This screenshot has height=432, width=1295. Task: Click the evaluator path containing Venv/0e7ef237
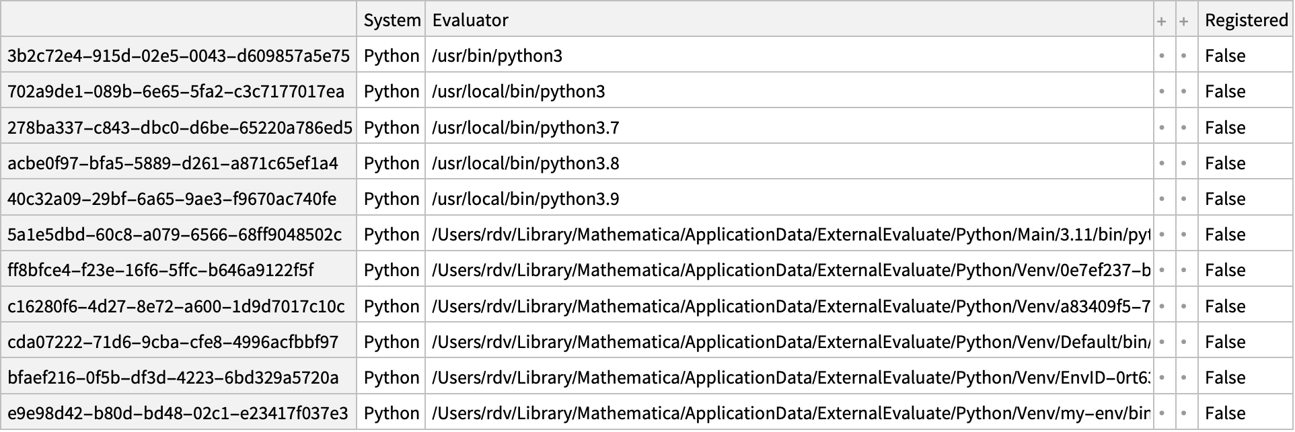(x=791, y=270)
